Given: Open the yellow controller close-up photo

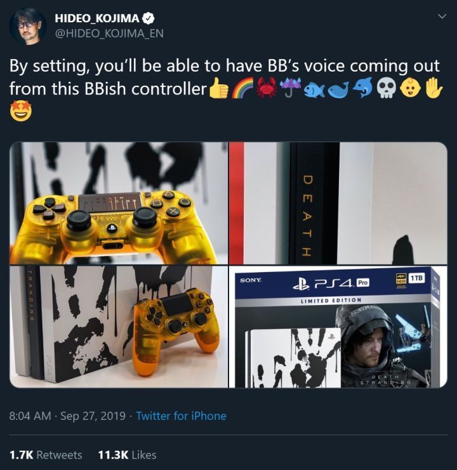Looking at the screenshot, I should pyautogui.click(x=119, y=203).
